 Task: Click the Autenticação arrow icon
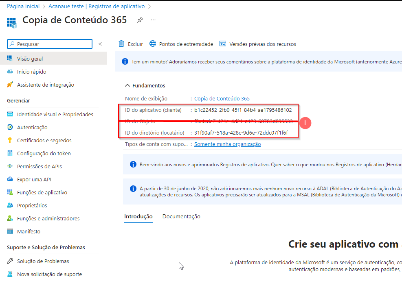10,127
